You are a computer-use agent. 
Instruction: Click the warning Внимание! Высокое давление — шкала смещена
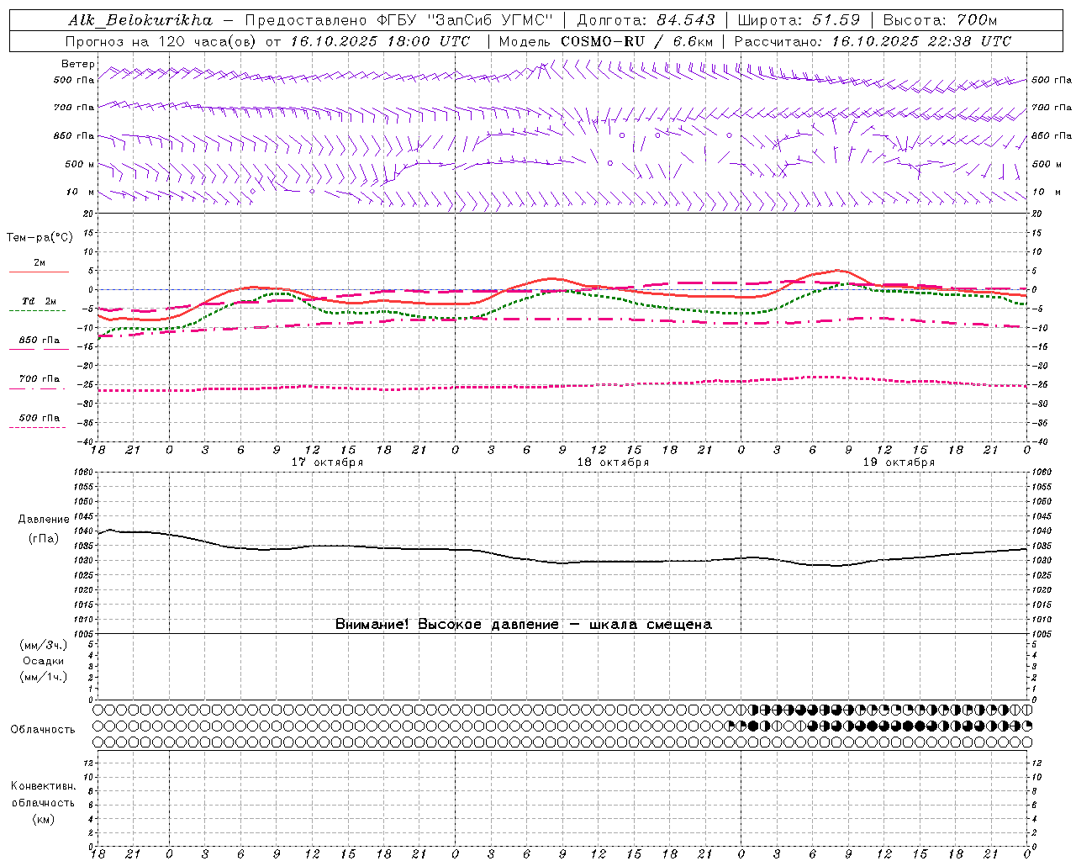(523, 625)
